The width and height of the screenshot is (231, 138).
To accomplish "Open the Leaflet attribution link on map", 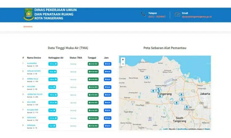I will pyautogui.click(x=165, y=129).
